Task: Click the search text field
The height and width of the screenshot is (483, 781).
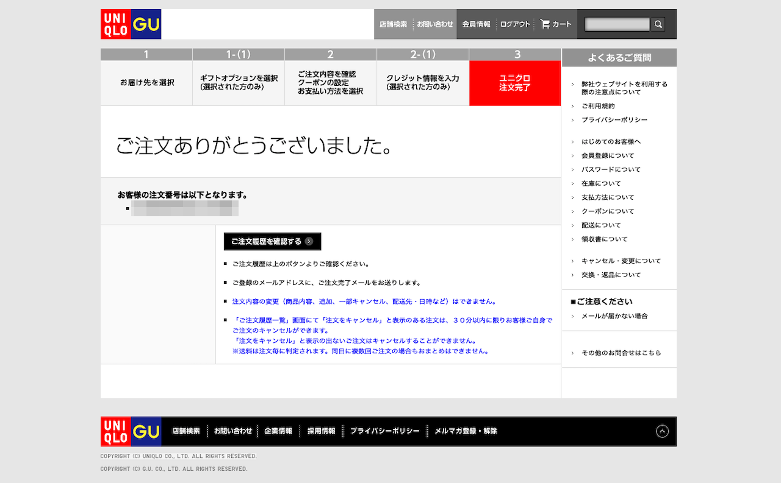Action: 617,24
